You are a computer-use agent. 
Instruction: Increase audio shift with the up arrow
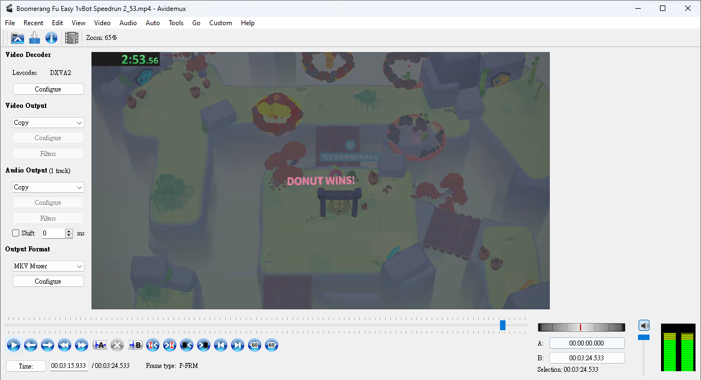tap(69, 231)
